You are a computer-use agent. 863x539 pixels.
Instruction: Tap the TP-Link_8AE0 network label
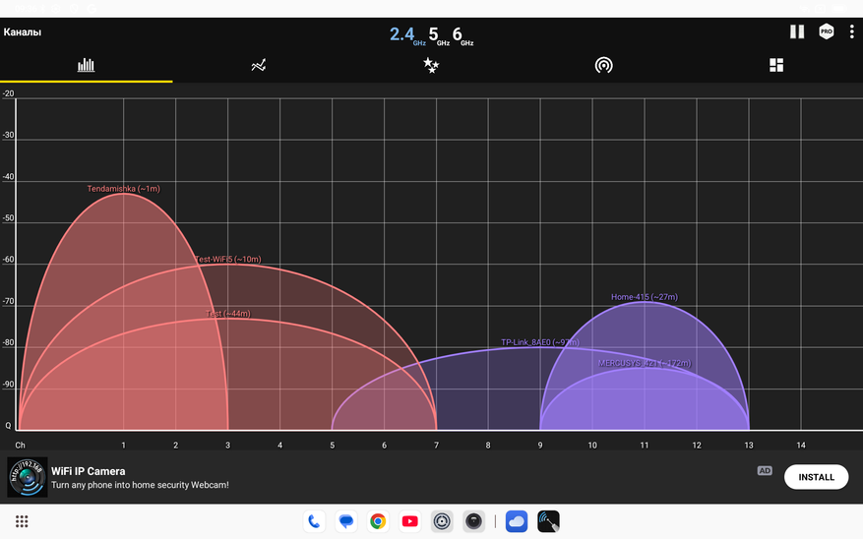pos(540,342)
